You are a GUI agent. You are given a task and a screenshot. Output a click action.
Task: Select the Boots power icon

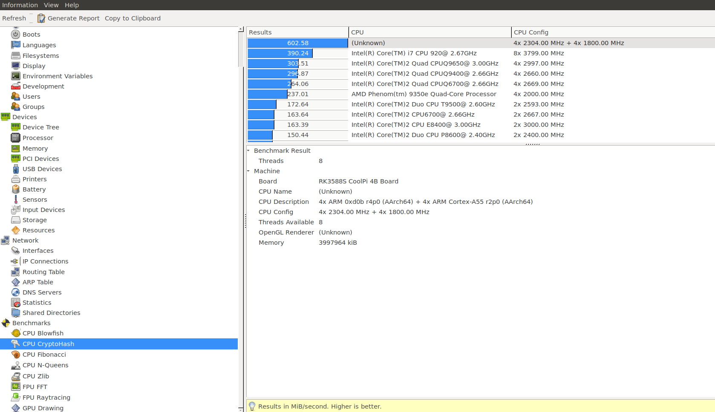click(16, 34)
